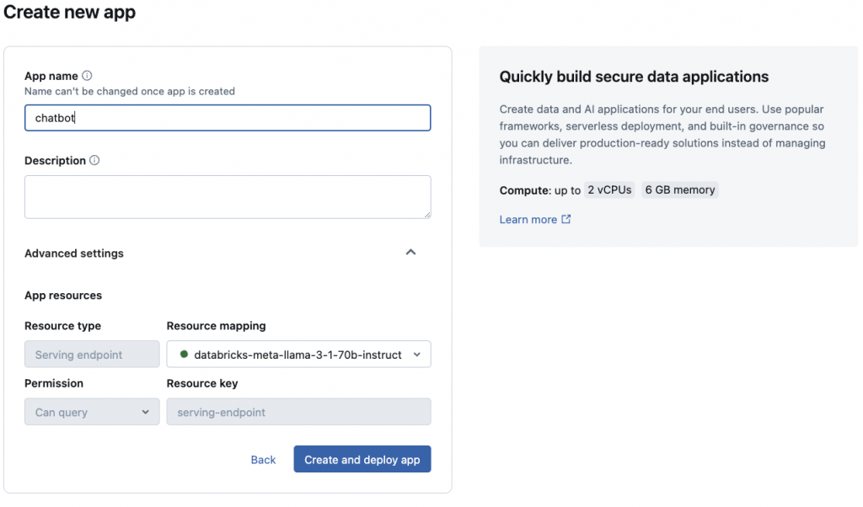Click the Description box resize handle
This screenshot has width=863, height=507.
point(426,214)
